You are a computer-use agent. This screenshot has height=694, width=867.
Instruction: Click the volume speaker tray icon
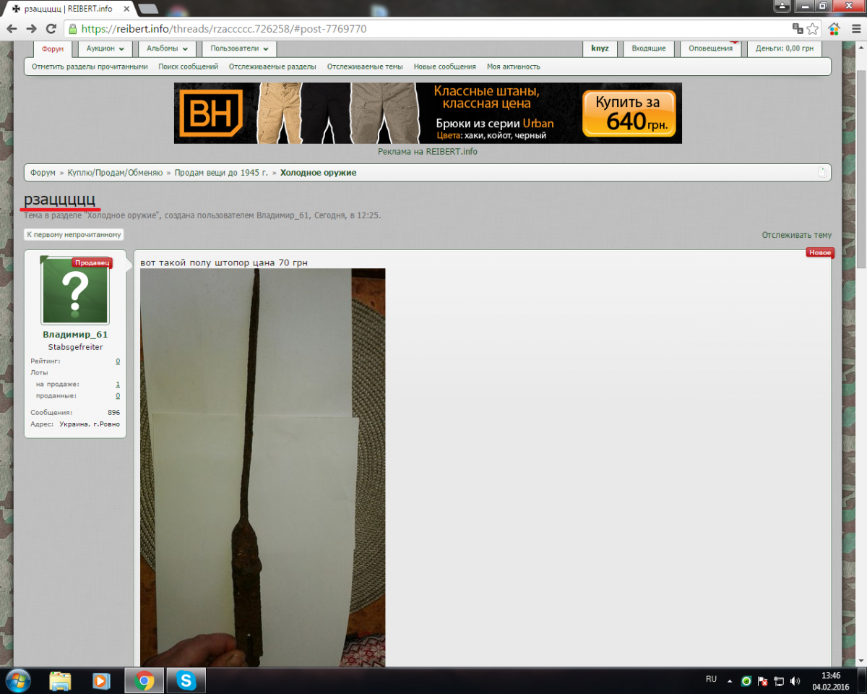(795, 681)
